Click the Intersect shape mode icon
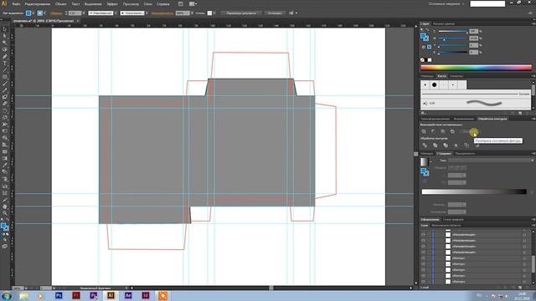This screenshot has width=536, height=301. click(x=443, y=131)
